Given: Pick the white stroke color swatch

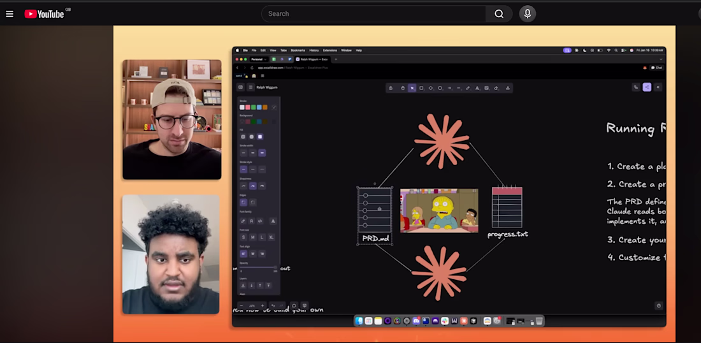Looking at the screenshot, I should [242, 107].
